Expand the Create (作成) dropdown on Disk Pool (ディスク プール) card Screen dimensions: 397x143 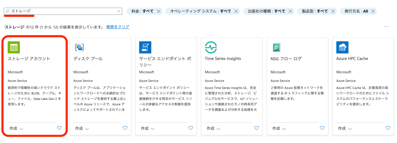pyautogui.click(x=82, y=128)
